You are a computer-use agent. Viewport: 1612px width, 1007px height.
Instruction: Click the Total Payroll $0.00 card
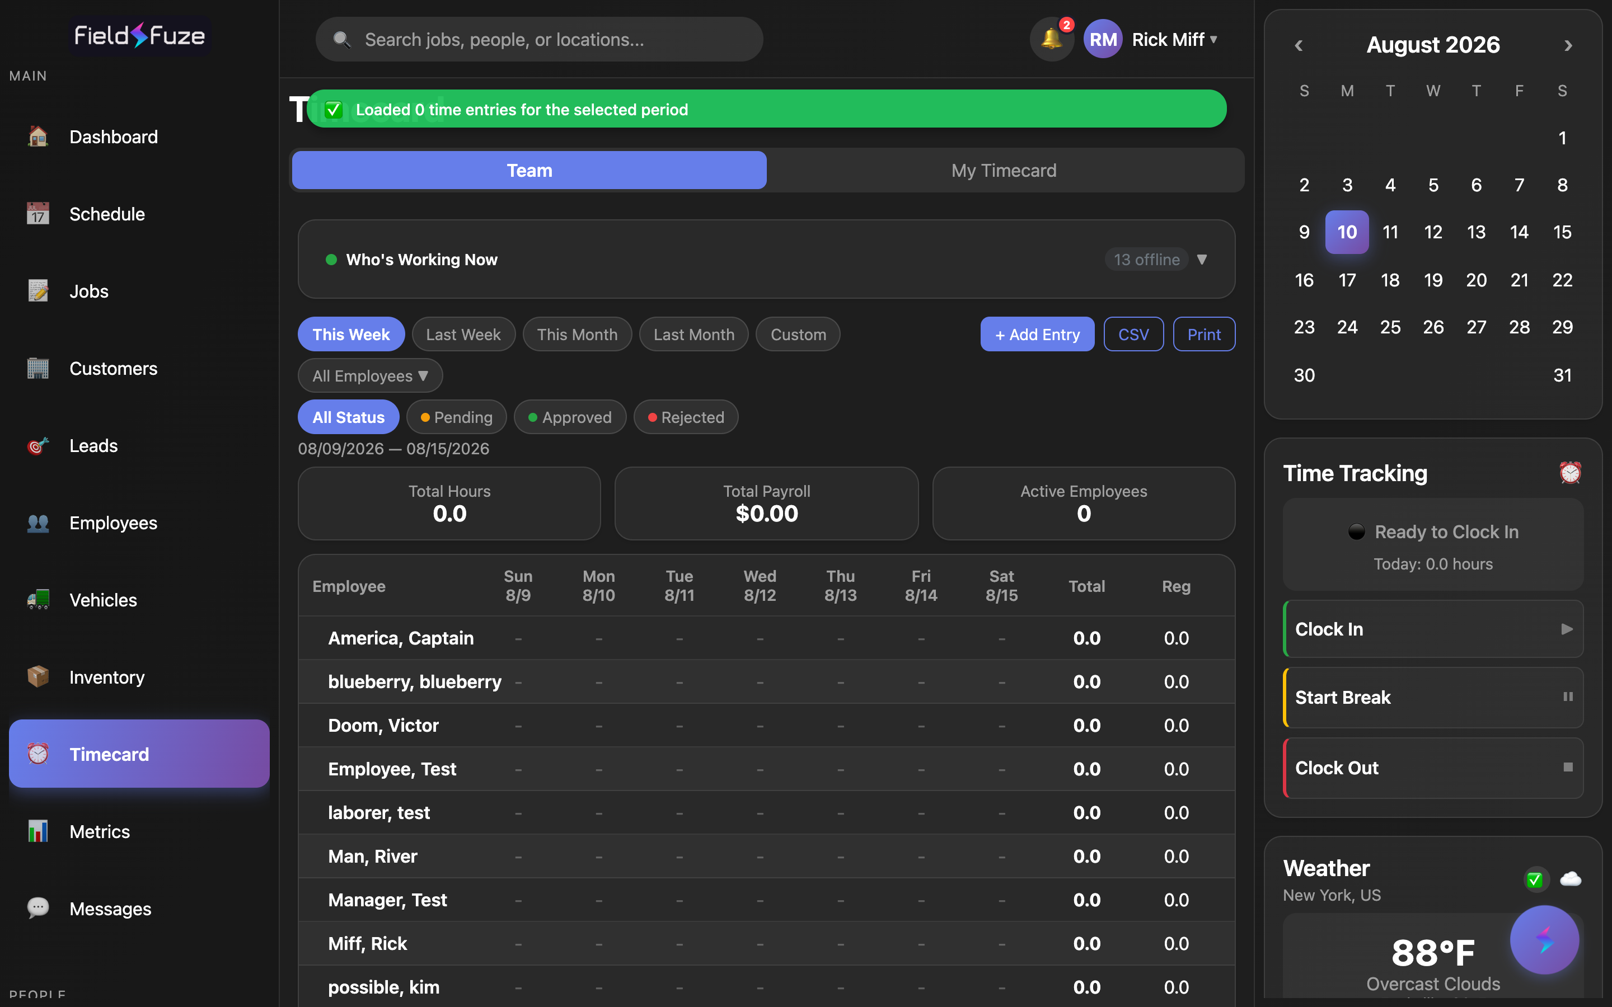766,503
